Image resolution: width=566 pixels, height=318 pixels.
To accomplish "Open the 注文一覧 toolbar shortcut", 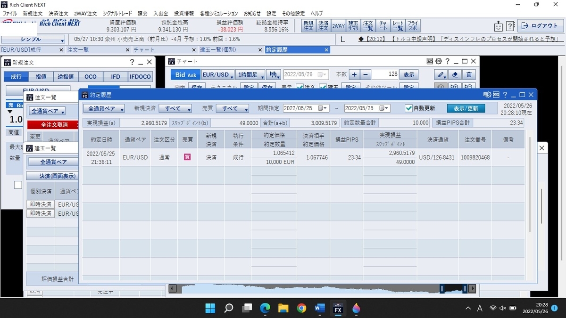I will click(368, 25).
